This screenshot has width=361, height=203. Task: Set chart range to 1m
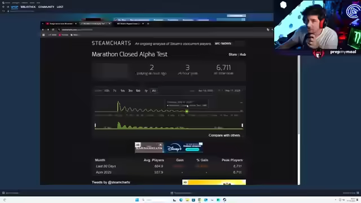click(x=122, y=91)
